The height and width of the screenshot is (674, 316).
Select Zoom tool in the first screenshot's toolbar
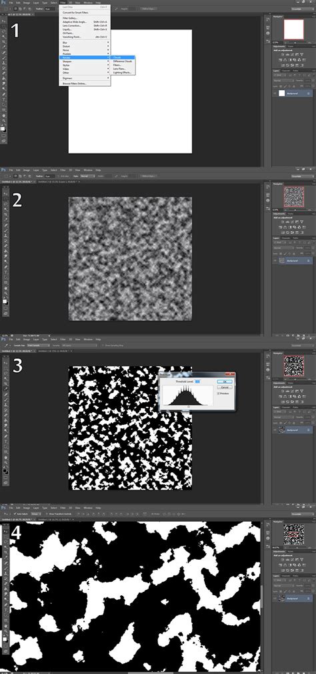point(4,121)
